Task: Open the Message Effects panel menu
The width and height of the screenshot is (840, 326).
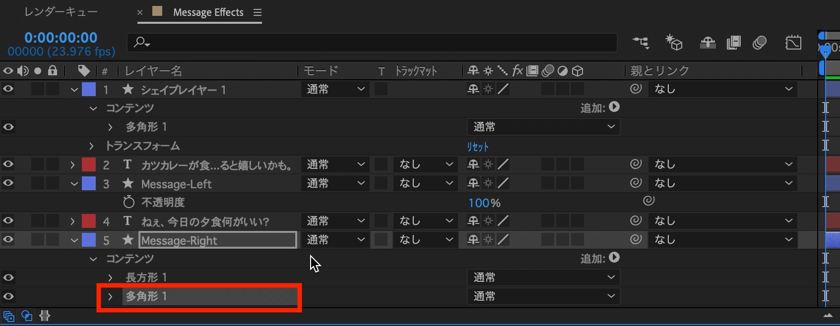Action: point(257,12)
